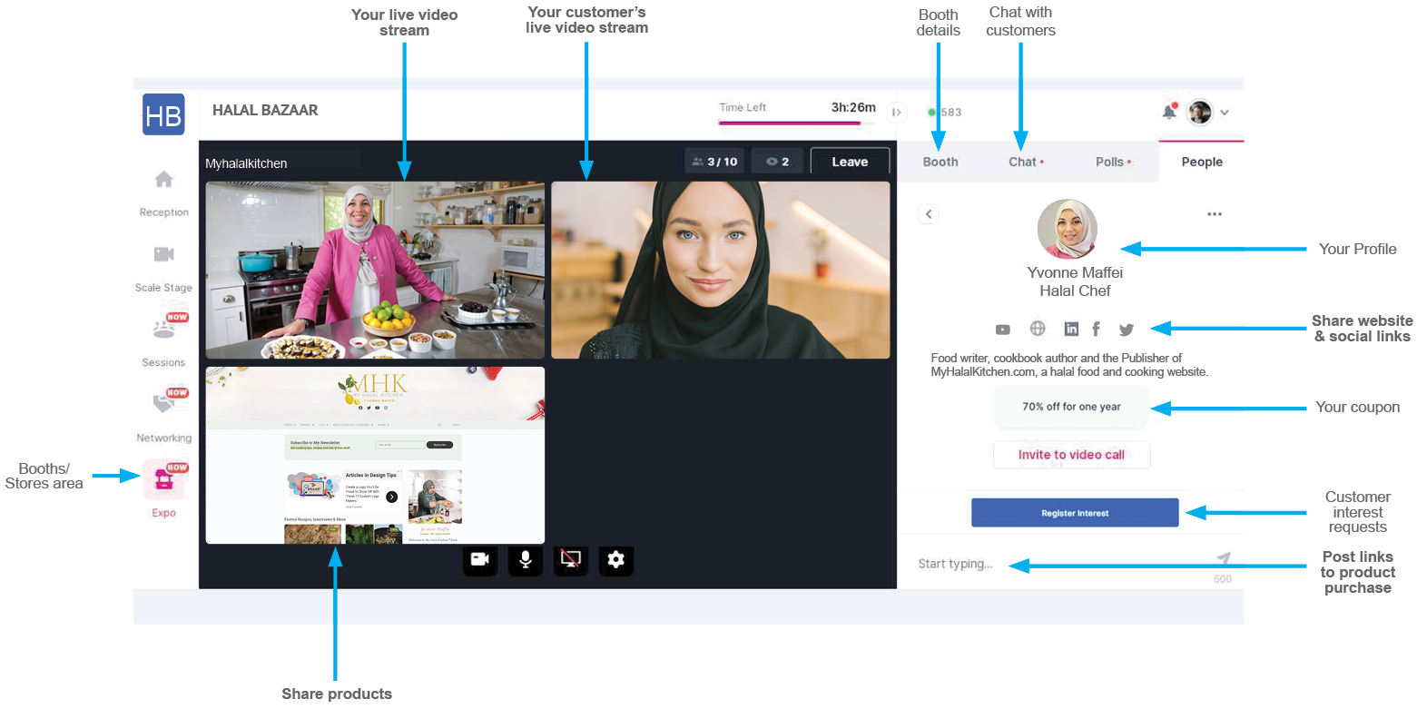Open the Facebook profile link

click(x=1097, y=329)
